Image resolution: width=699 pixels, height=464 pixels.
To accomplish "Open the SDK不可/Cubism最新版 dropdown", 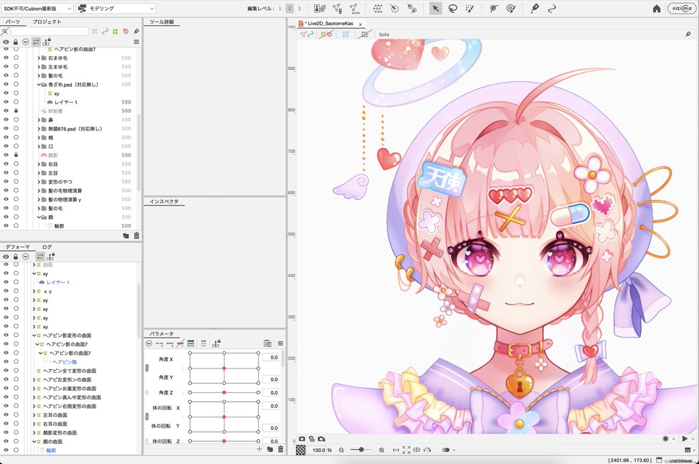I will coord(38,8).
